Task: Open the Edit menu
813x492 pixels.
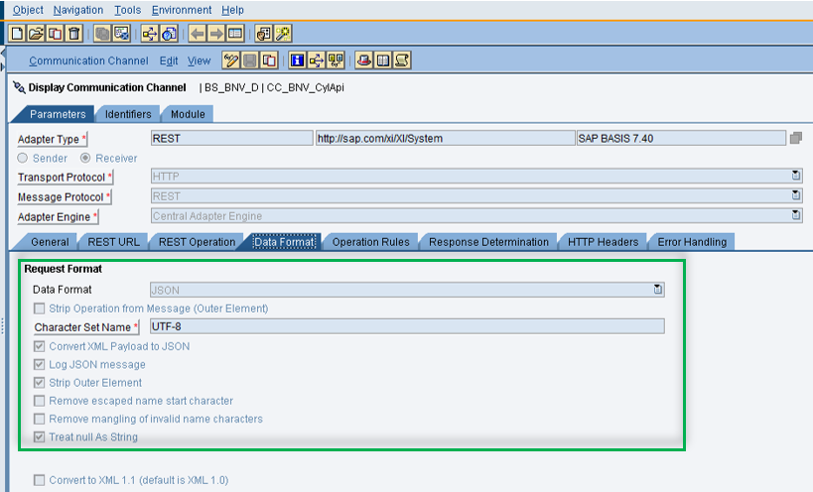Action: coord(169,61)
